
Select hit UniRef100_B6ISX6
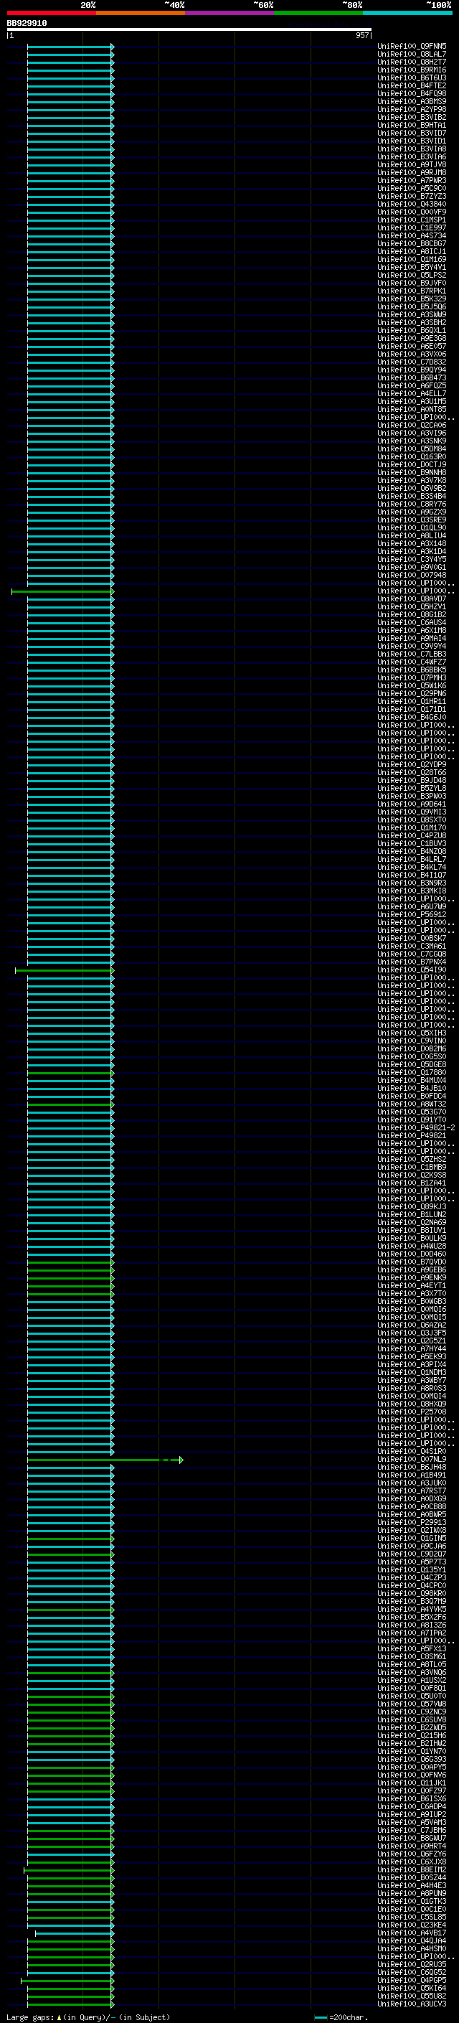point(412,1798)
